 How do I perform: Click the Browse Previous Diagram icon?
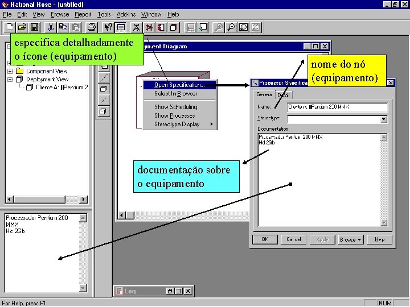(203, 27)
